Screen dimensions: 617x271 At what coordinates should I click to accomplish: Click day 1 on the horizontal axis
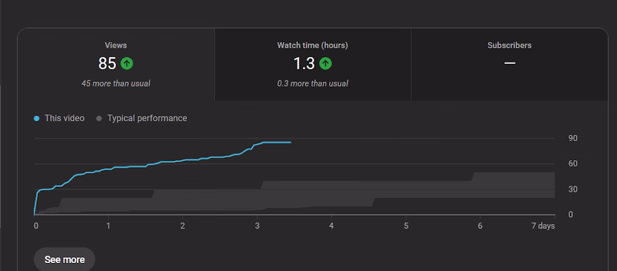click(x=109, y=226)
